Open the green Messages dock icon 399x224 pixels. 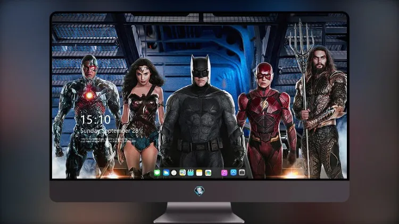pyautogui.click(x=157, y=173)
